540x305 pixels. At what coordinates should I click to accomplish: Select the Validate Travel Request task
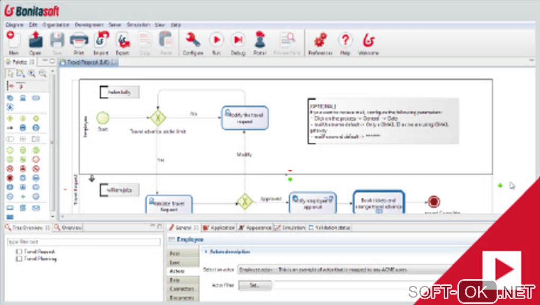click(169, 204)
